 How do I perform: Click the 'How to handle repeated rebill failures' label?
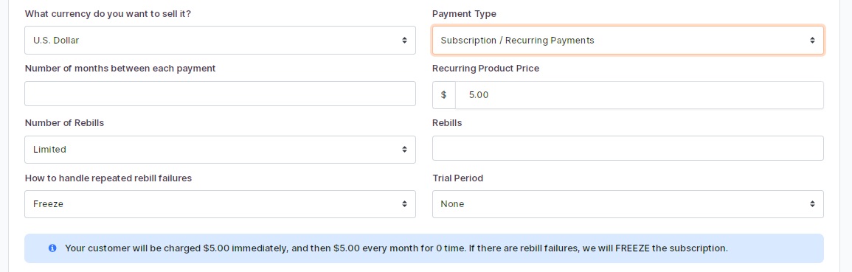pyautogui.click(x=108, y=178)
